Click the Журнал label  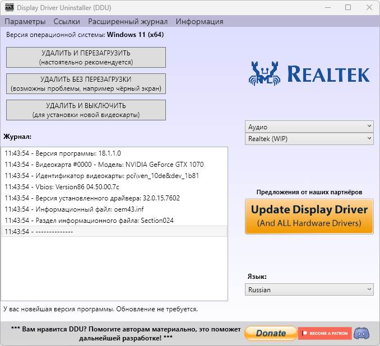17,137
